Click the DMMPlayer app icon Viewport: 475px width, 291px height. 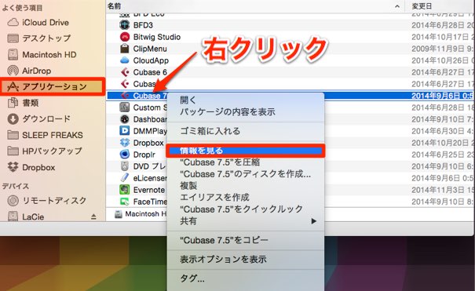[x=125, y=131]
